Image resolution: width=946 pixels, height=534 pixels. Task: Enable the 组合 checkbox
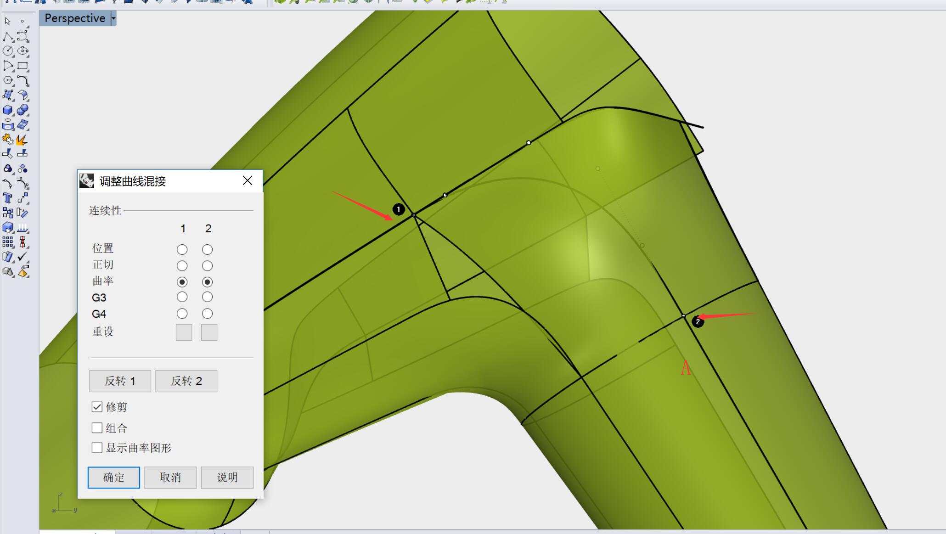tap(97, 428)
